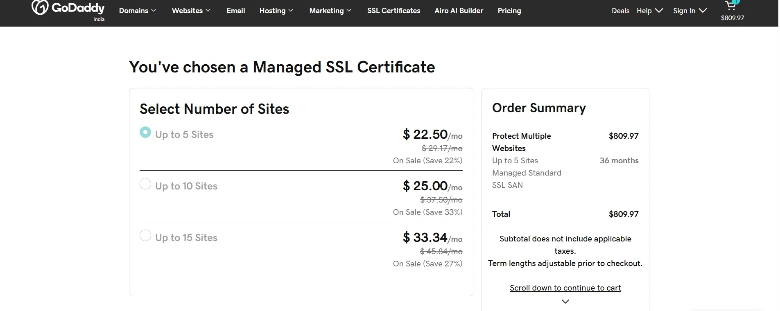Click the Total amount $809.97

tap(624, 214)
